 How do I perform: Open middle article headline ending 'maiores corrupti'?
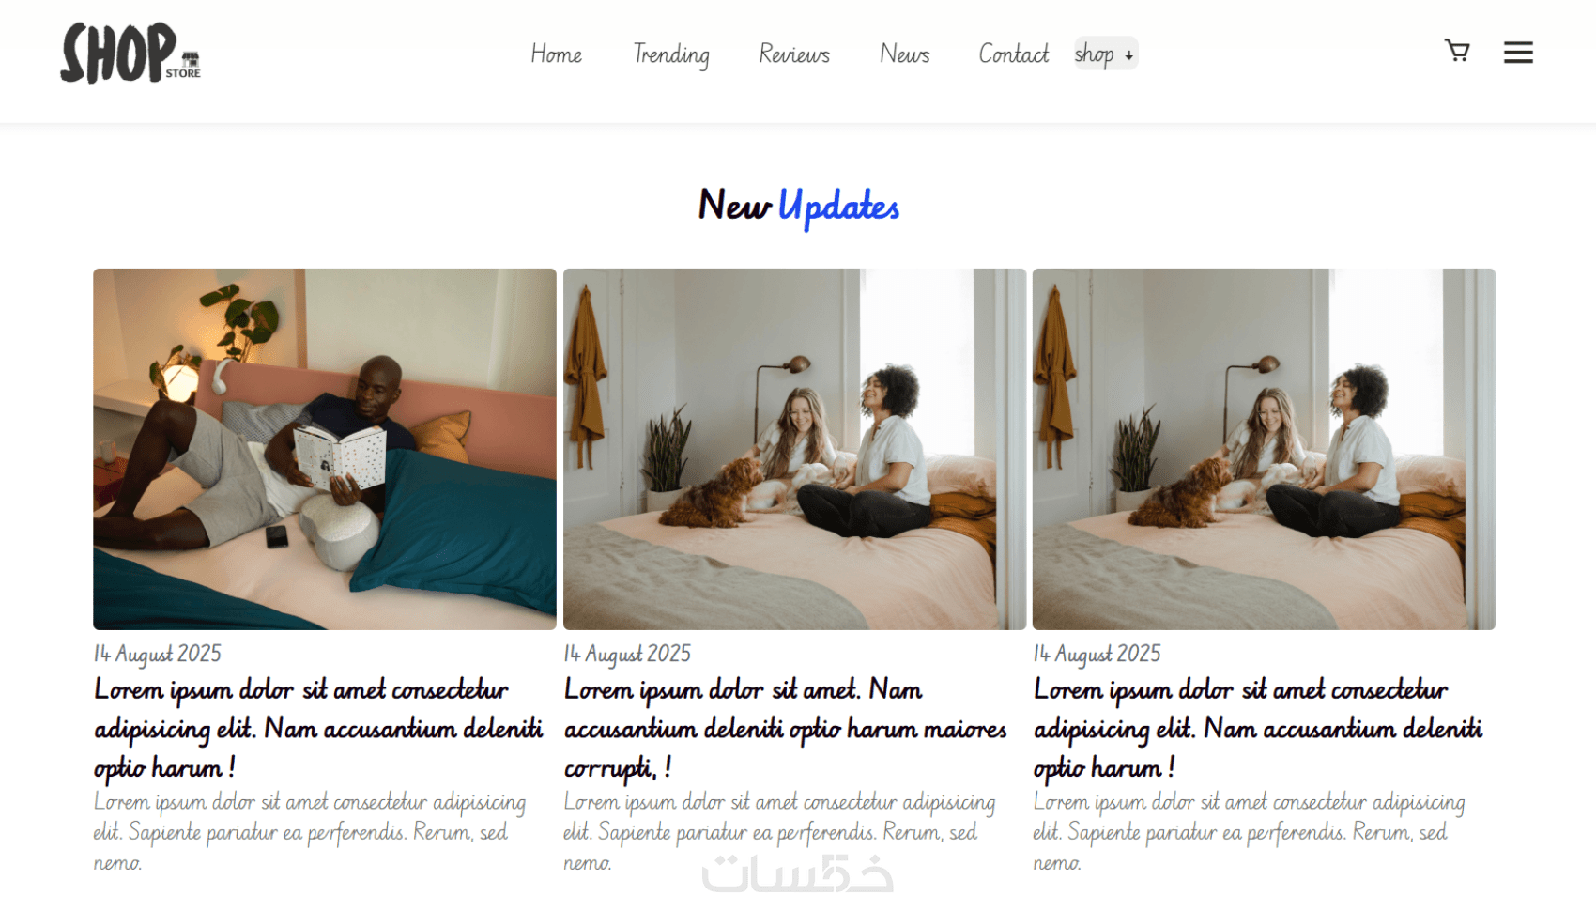786,729
